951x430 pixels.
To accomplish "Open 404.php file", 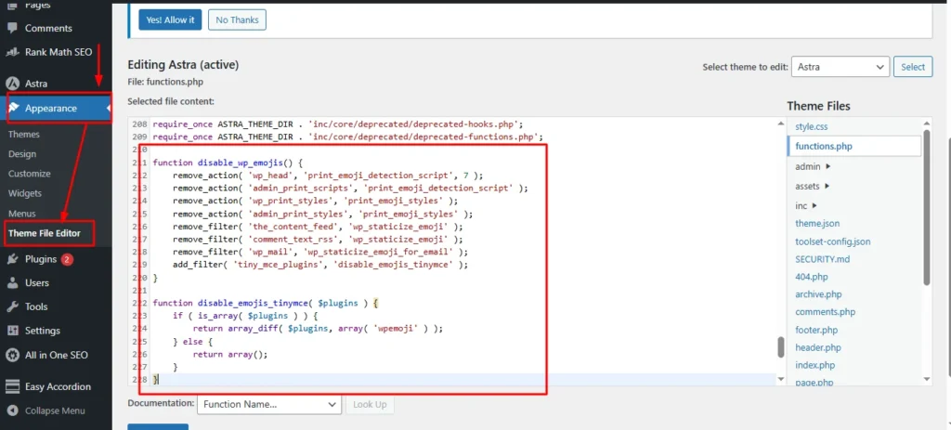I will click(812, 277).
